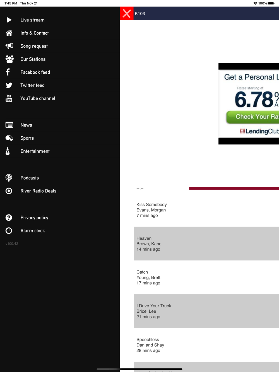Image resolution: width=279 pixels, height=372 pixels.
Task: Select Heaven by Kane Brown row
Action: pyautogui.click(x=206, y=244)
